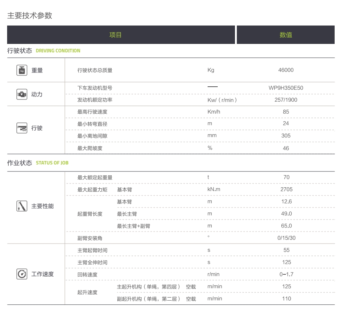Click the 作业状态 section heading
Screen dimensions: 341x310
(x=19, y=163)
